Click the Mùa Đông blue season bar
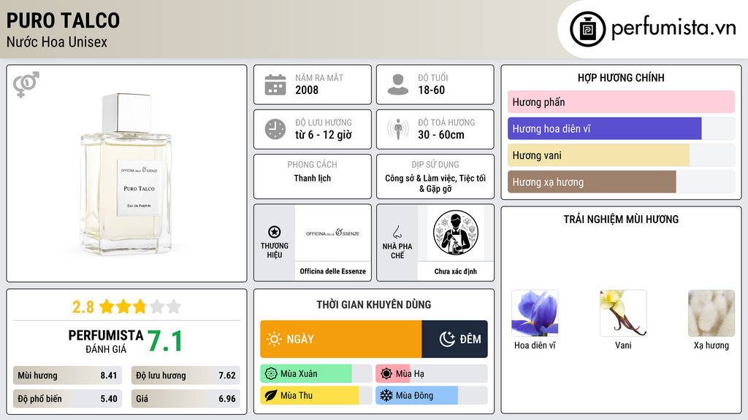 [416, 395]
